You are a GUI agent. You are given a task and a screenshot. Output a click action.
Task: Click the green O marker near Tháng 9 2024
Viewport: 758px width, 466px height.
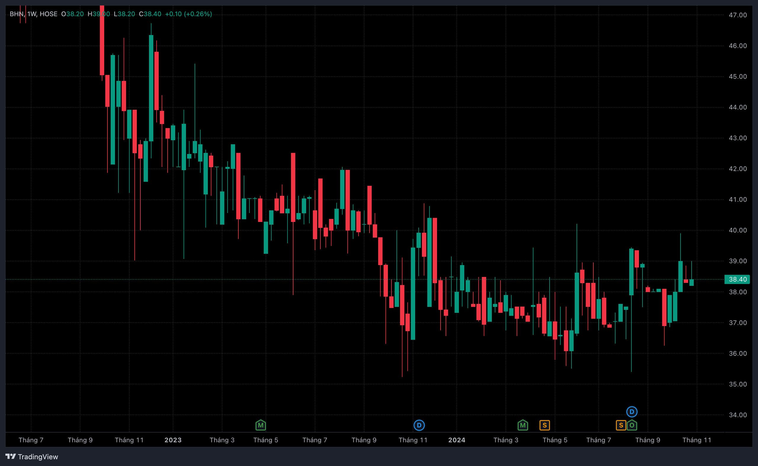[x=632, y=425]
